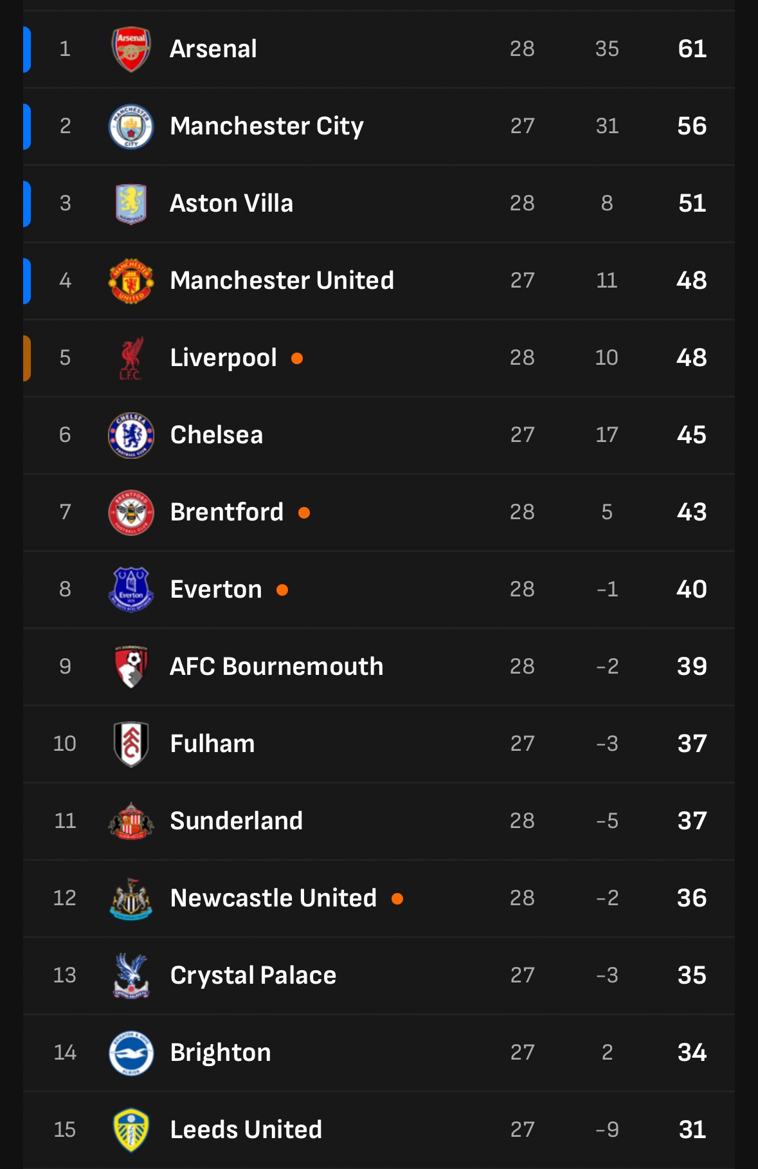Tap the Manchester United crest
The width and height of the screenshot is (758, 1169).
[x=131, y=281]
